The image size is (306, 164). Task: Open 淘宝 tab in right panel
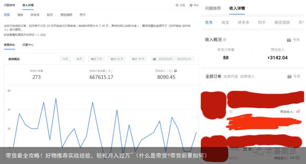point(225,23)
